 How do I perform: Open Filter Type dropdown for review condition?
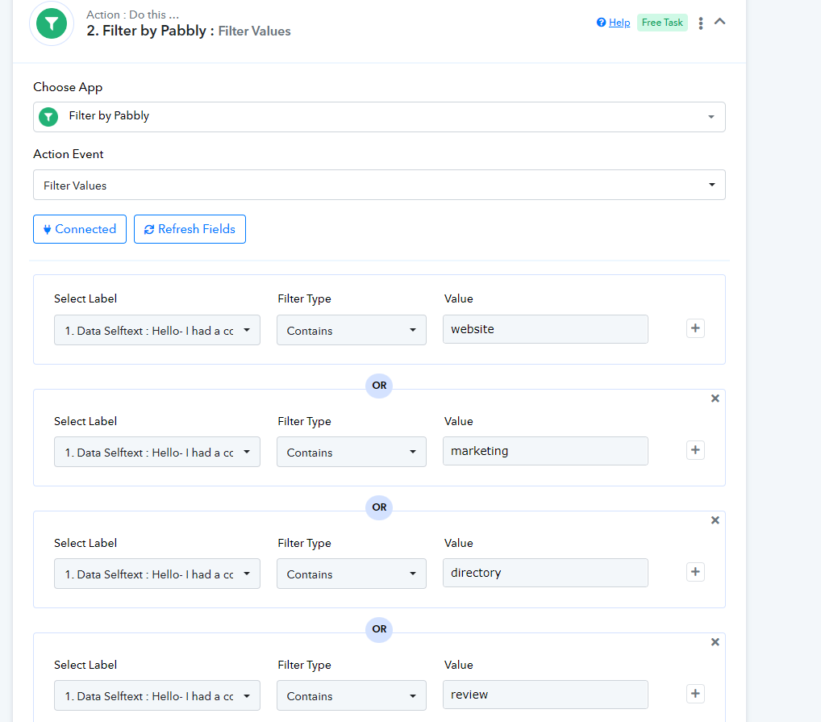[x=352, y=695]
